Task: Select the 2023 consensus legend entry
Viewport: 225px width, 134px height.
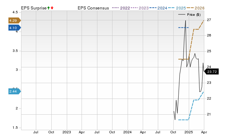Action: pos(140,8)
